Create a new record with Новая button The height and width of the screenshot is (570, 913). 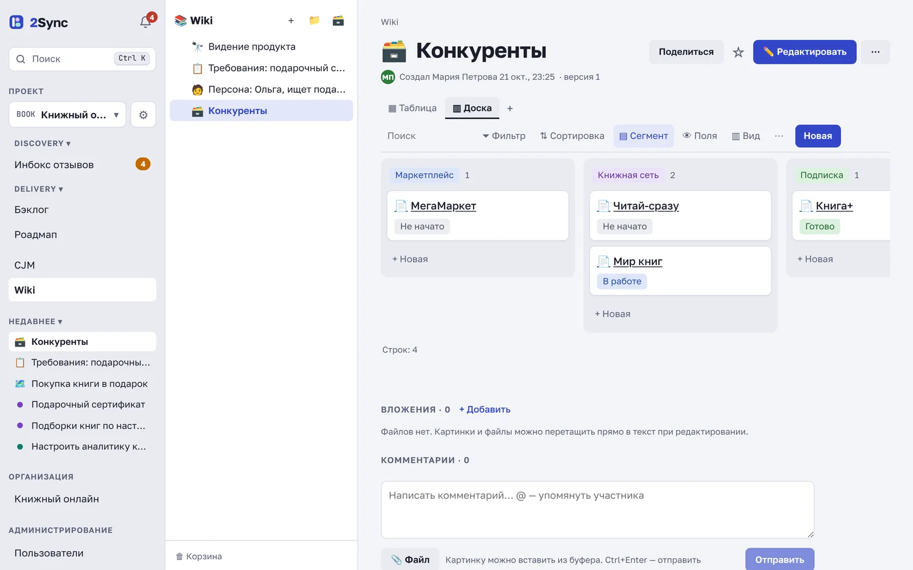pos(818,136)
